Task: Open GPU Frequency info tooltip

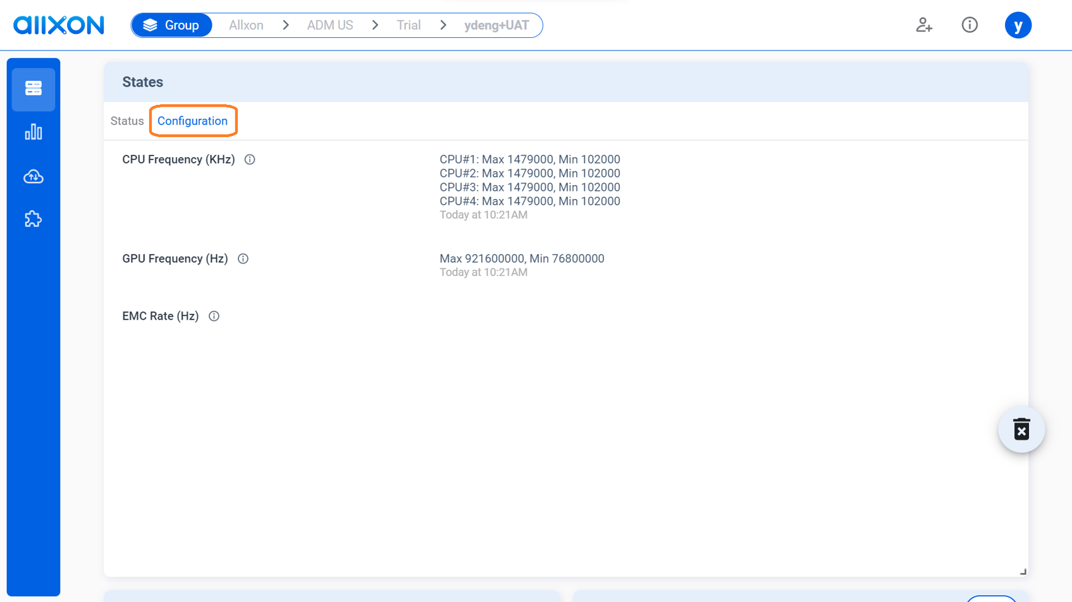Action: [243, 258]
